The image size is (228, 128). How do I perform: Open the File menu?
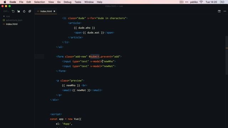pos(21,2)
